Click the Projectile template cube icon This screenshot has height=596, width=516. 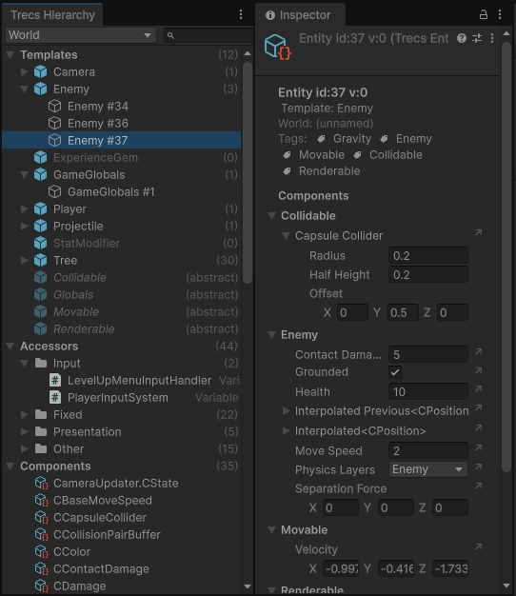(40, 227)
